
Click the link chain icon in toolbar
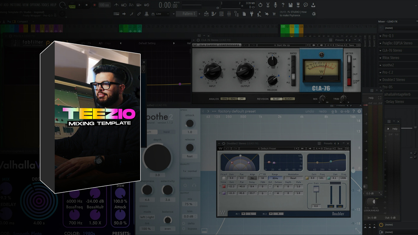click(x=139, y=14)
